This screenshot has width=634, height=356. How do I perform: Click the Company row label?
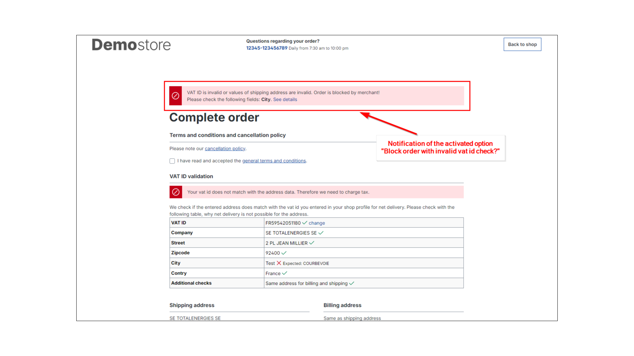pyautogui.click(x=182, y=233)
